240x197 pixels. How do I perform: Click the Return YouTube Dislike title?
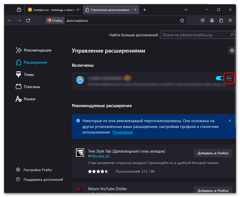[x=107, y=189]
